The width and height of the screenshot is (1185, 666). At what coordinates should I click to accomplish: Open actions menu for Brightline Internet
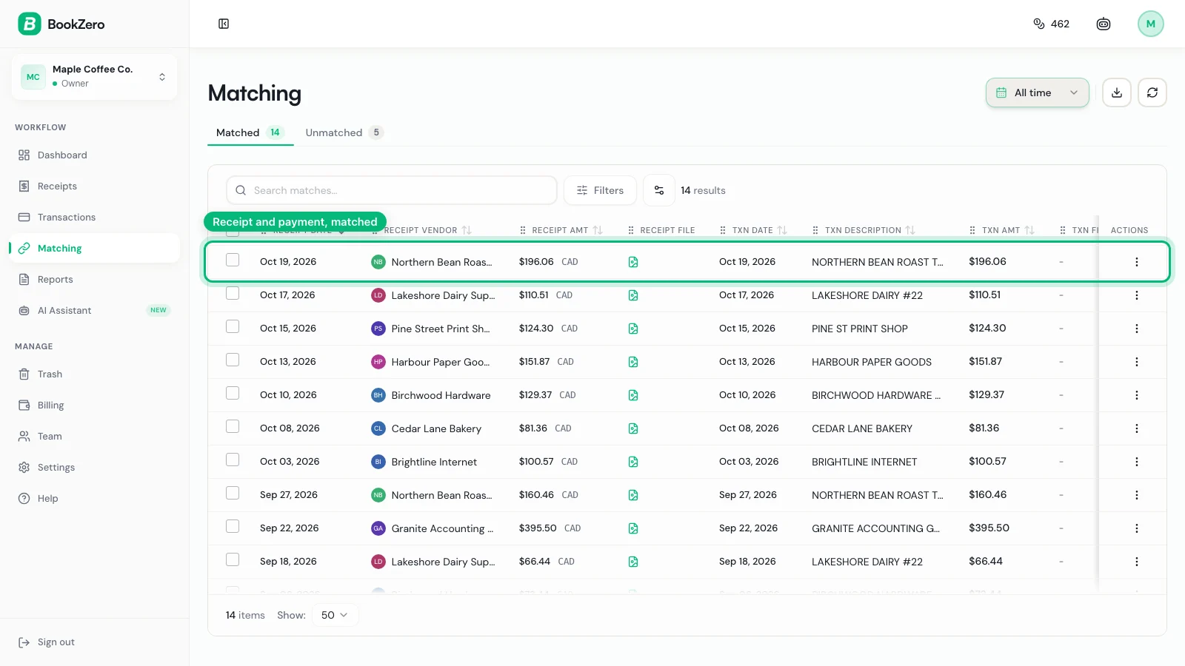(x=1136, y=462)
